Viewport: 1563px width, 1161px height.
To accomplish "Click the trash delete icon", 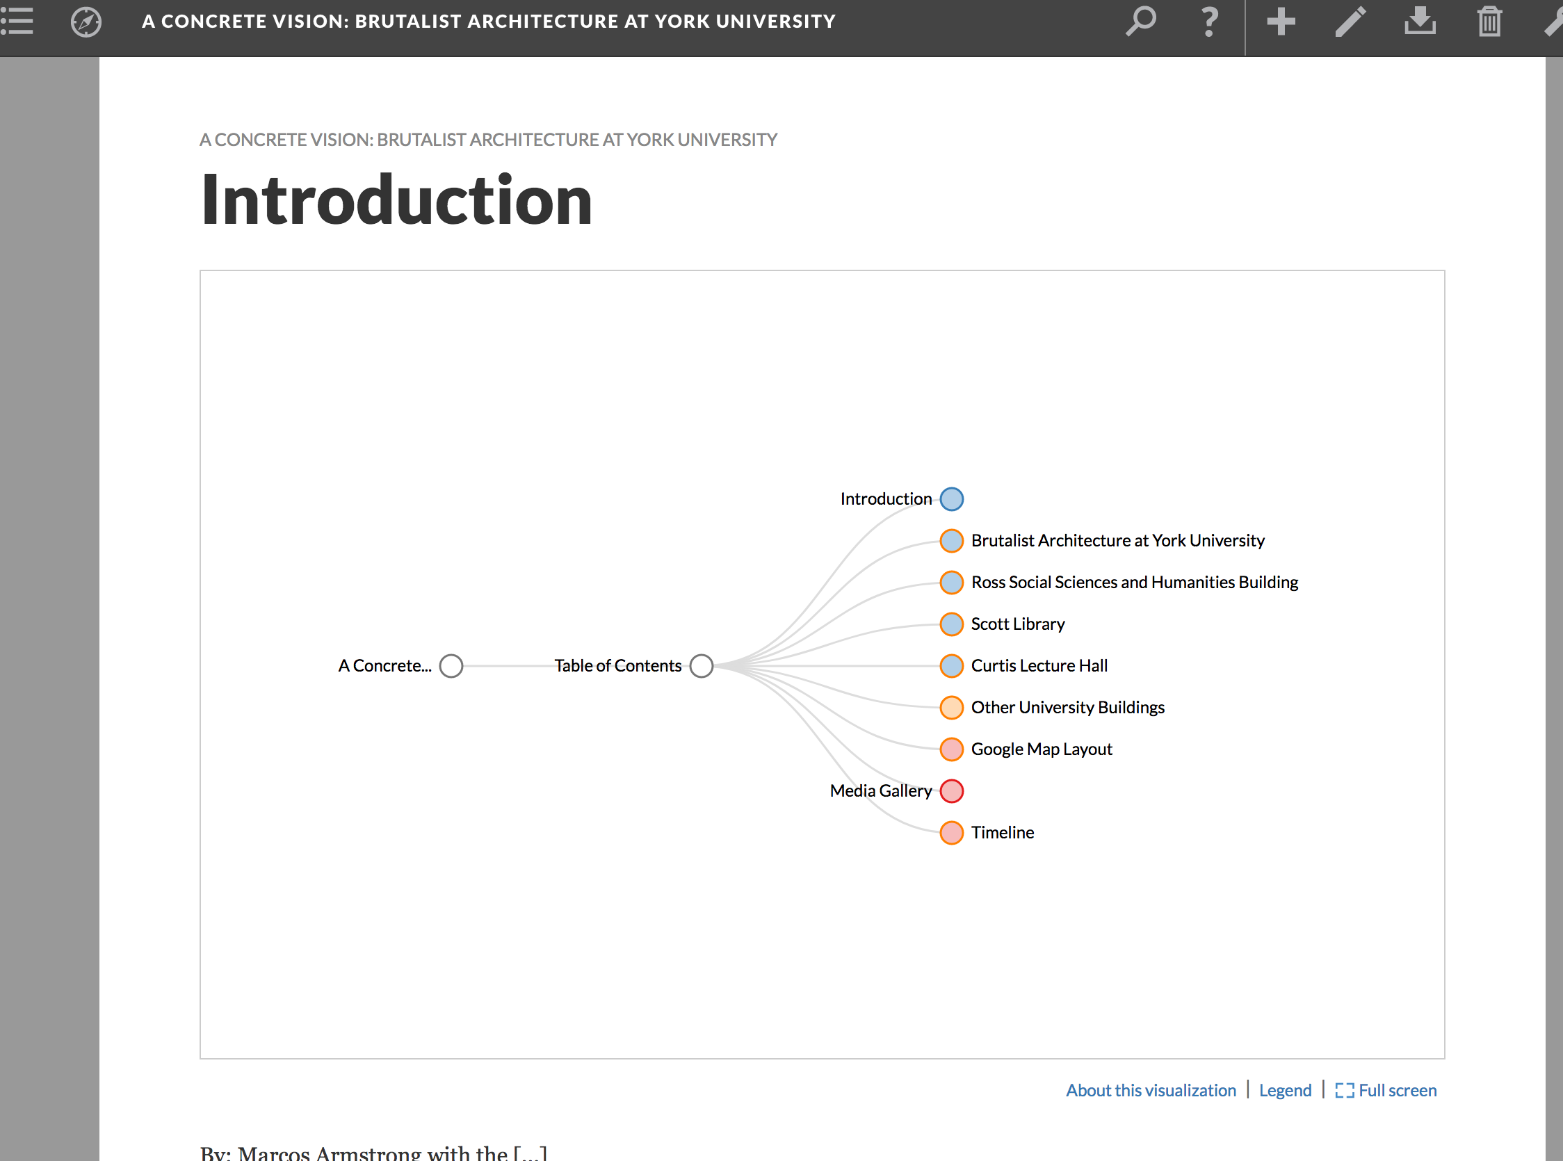I will pyautogui.click(x=1489, y=21).
